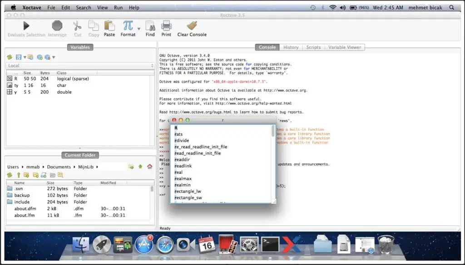Open the Format dropdown arrow in toolbar
Image resolution: width=465 pixels, height=265 pixels.
tap(139, 29)
